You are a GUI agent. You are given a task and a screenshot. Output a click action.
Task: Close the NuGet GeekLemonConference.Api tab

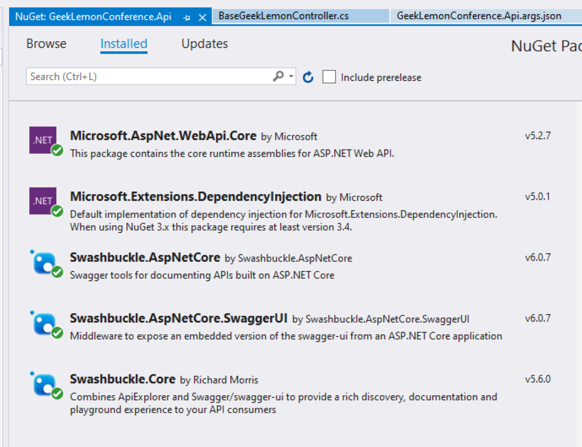202,17
